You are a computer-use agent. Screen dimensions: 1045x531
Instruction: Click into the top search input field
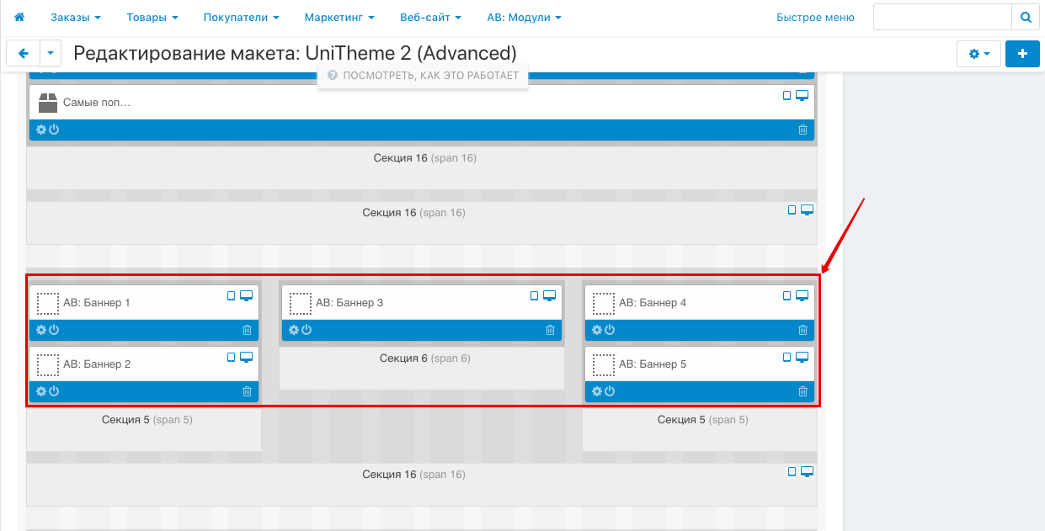click(x=941, y=17)
